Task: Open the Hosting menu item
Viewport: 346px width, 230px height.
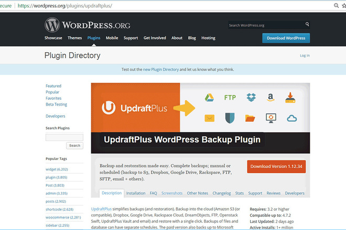Action: (x=208, y=38)
